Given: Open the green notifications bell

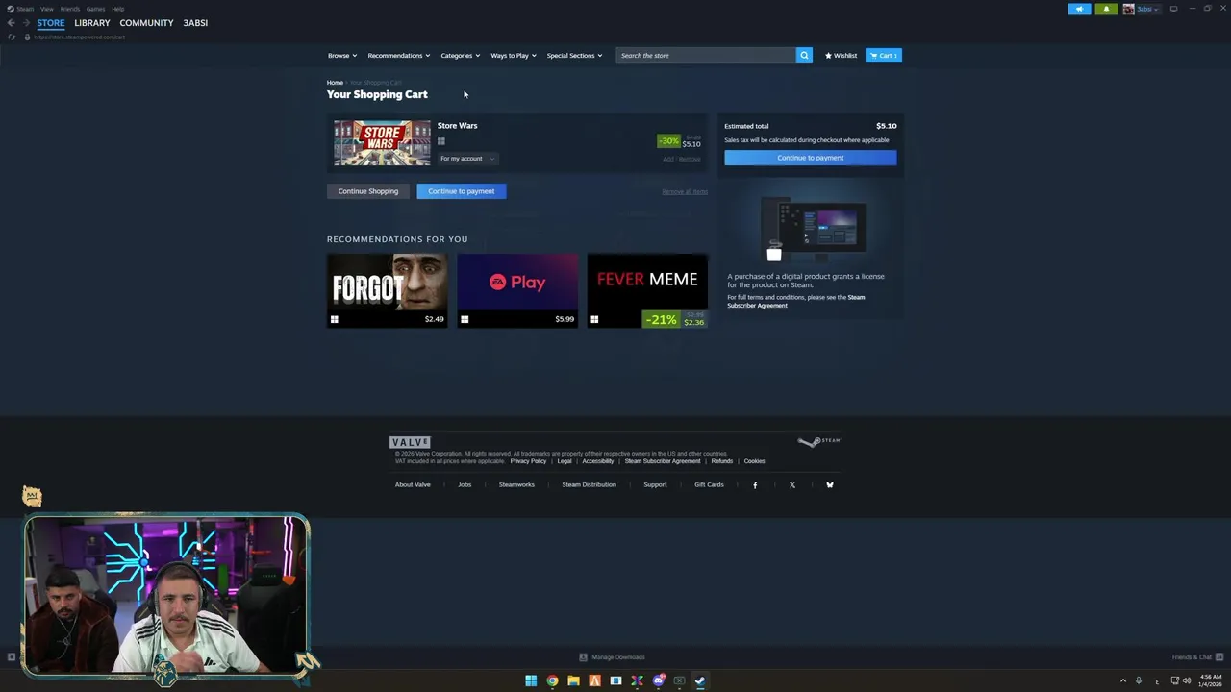Looking at the screenshot, I should coord(1106,9).
